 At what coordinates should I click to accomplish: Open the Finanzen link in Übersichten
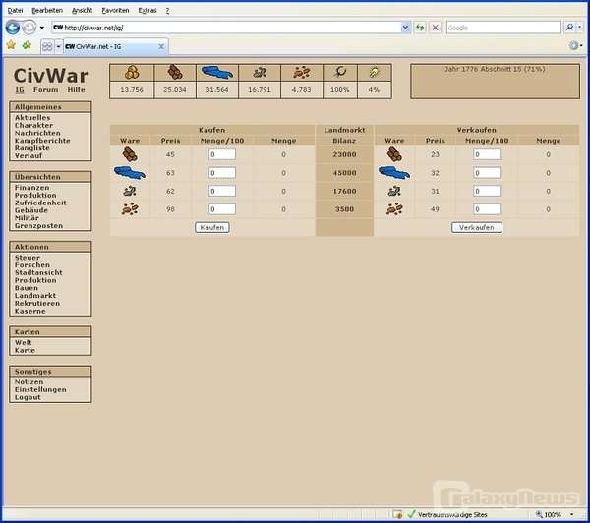click(31, 187)
